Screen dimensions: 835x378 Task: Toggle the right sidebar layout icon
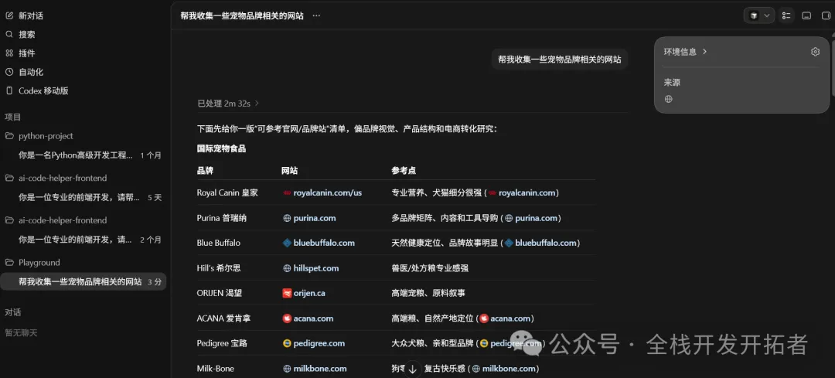click(x=826, y=16)
